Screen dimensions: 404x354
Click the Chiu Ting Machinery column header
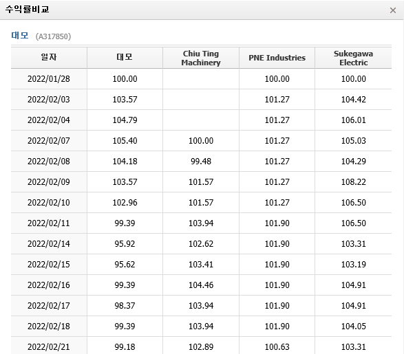click(201, 58)
